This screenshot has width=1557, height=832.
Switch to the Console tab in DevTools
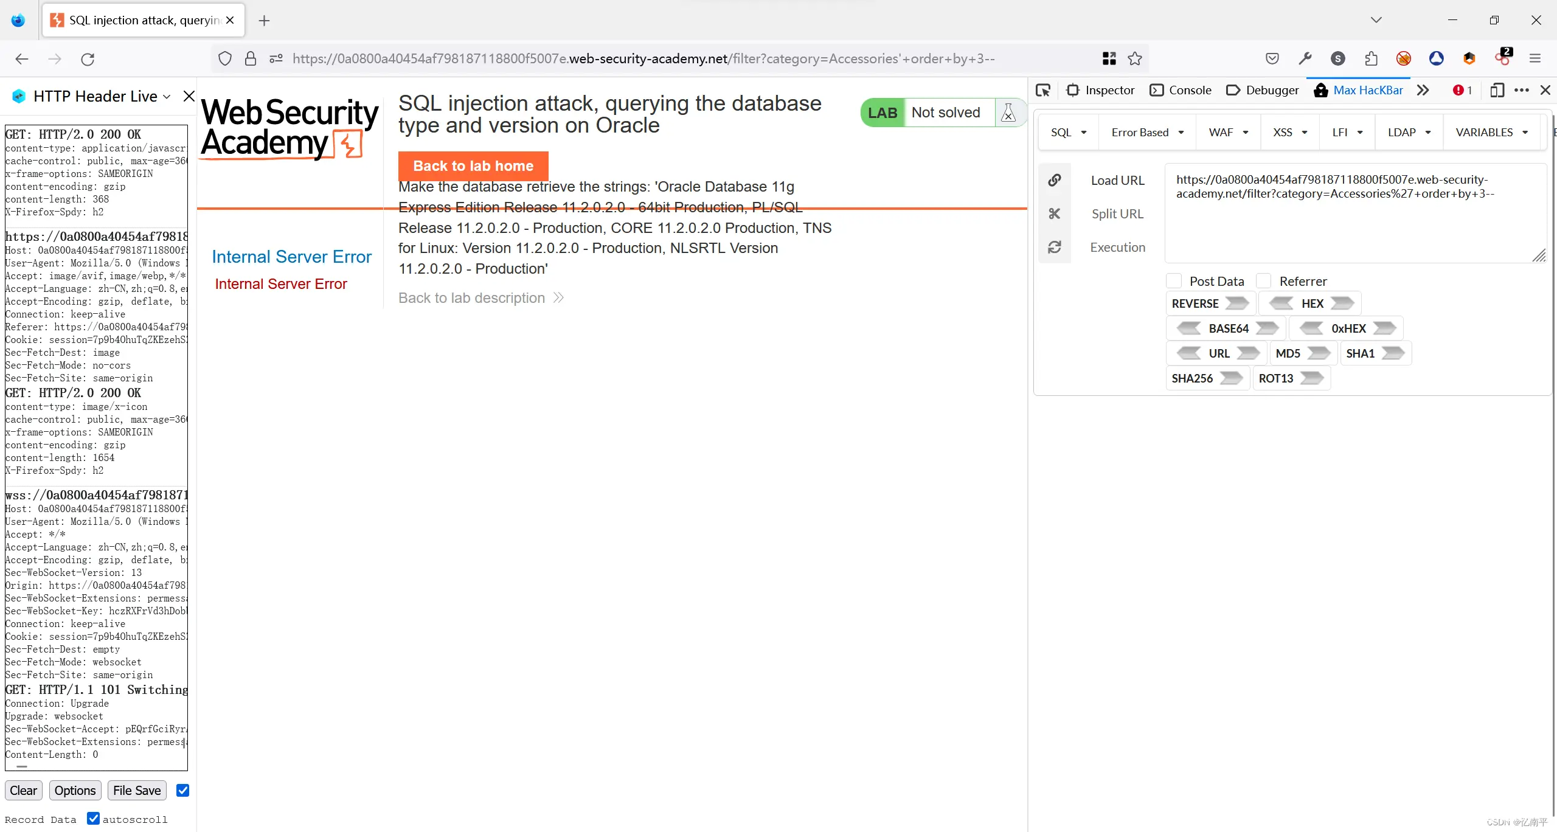pos(1190,91)
